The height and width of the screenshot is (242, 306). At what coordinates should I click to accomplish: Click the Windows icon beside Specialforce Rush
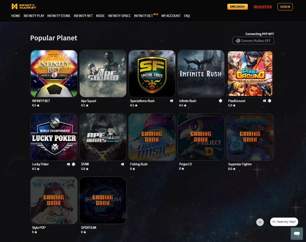[x=171, y=101]
